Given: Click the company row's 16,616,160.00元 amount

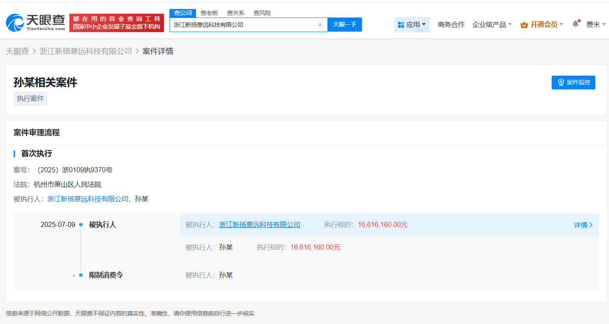Looking at the screenshot, I should point(383,225).
